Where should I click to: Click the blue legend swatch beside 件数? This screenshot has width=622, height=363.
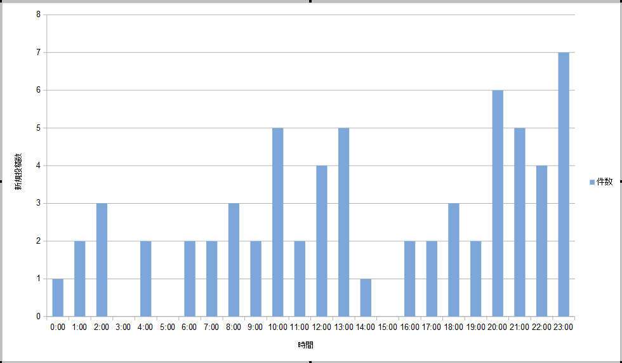pos(592,182)
